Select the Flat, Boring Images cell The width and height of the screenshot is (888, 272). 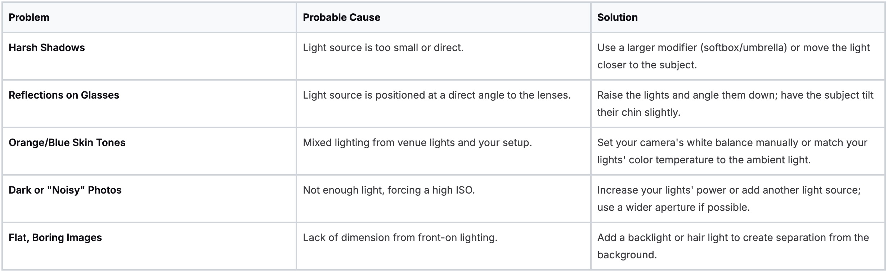click(x=55, y=237)
